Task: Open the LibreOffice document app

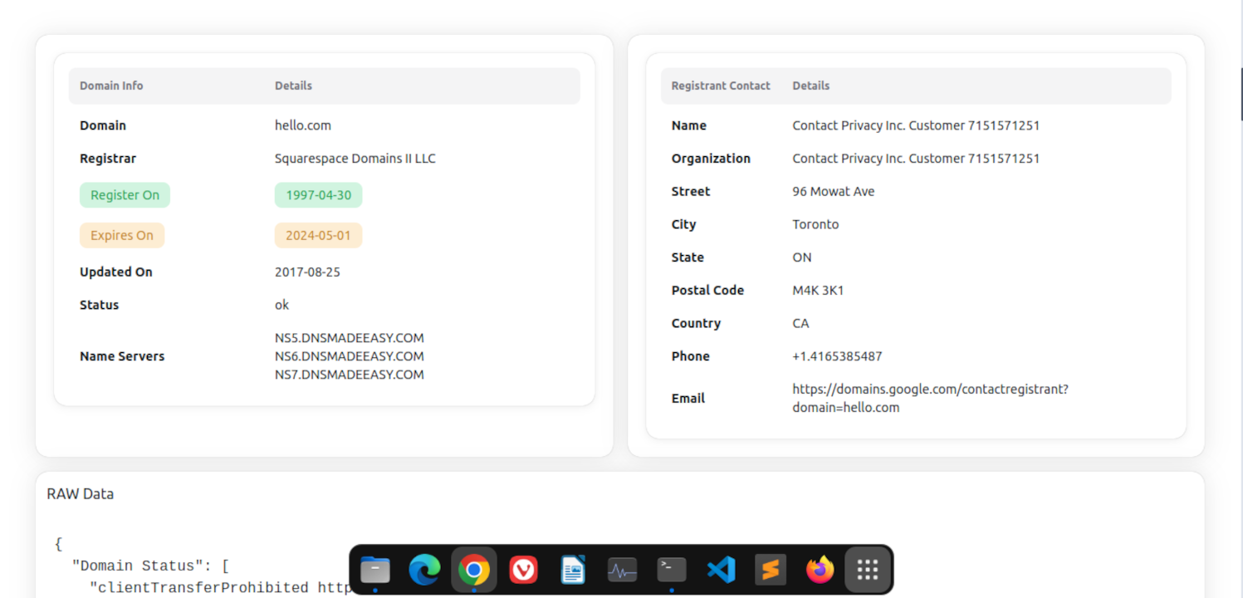Action: [x=572, y=570]
